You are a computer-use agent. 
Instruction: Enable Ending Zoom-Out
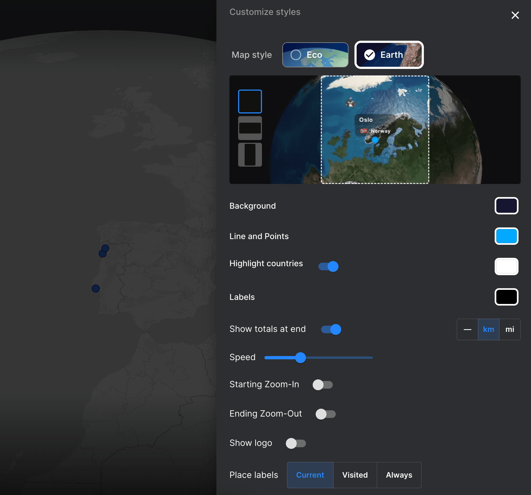tap(326, 414)
